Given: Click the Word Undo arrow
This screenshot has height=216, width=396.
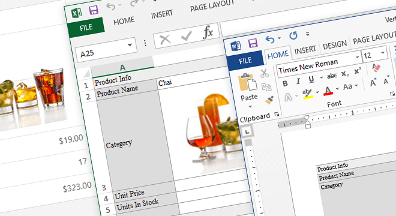Looking at the screenshot, I should pyautogui.click(x=270, y=40).
